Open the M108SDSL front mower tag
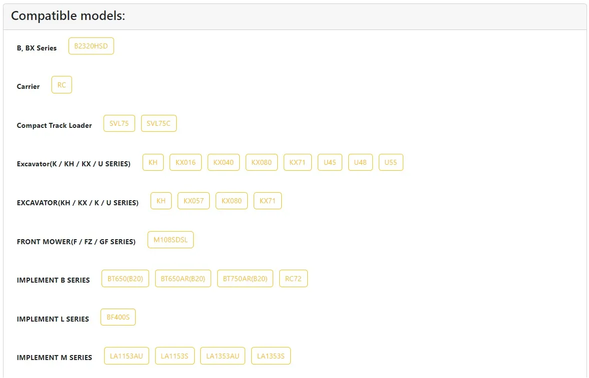The height and width of the screenshot is (378, 589). (x=171, y=240)
